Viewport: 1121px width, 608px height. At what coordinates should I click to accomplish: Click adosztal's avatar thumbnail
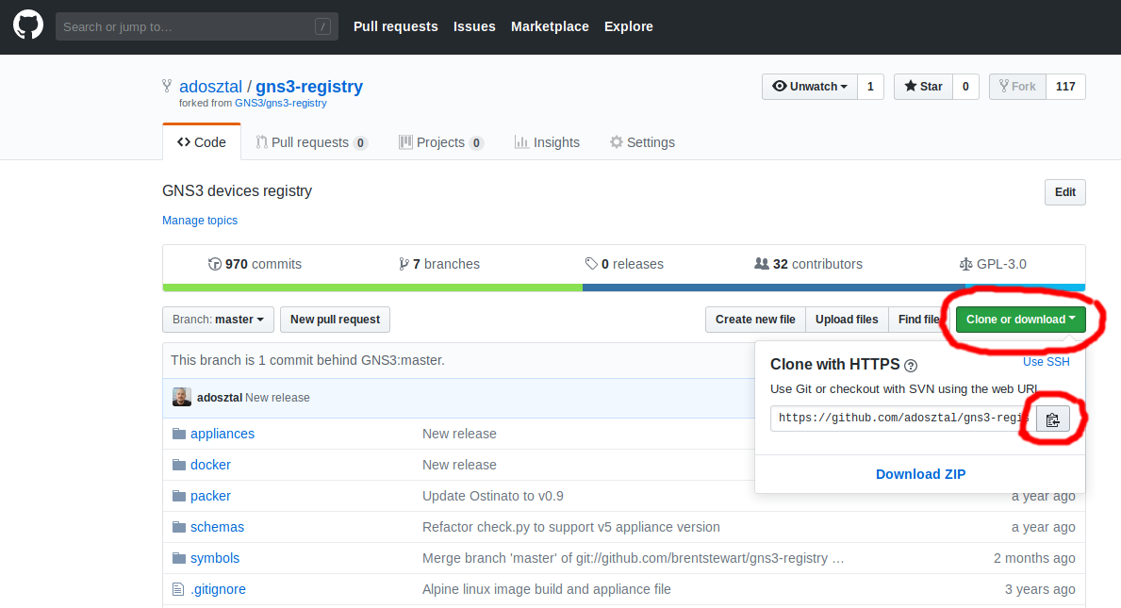(x=181, y=398)
